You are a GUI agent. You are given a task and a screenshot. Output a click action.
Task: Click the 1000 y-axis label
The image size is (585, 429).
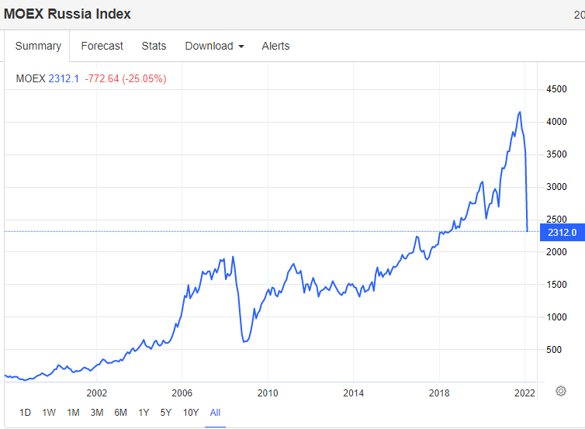pyautogui.click(x=556, y=317)
